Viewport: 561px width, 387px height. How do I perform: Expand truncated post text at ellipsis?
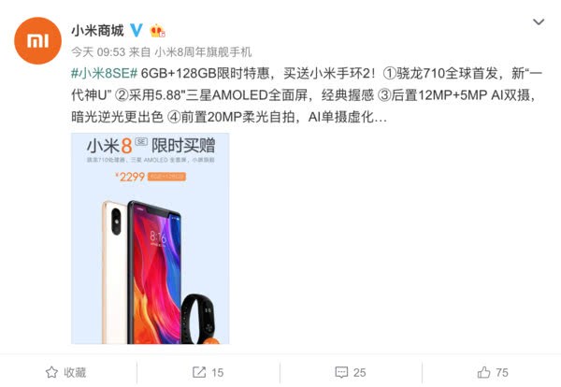pyautogui.click(x=380, y=118)
